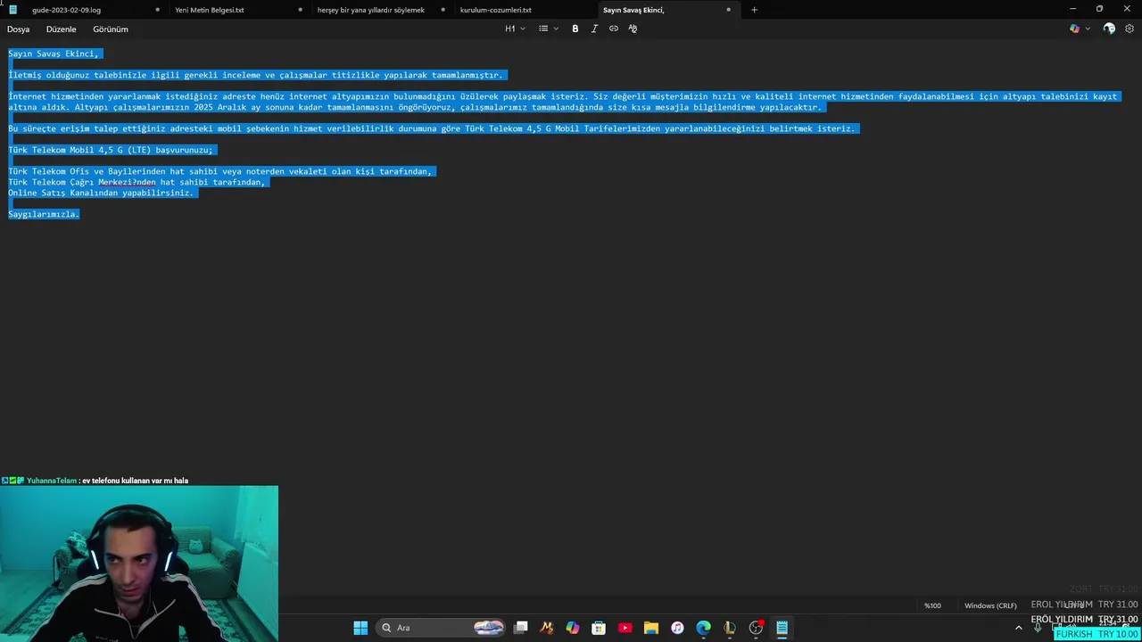
Task: Open the Windows Start menu
Action: (x=360, y=628)
